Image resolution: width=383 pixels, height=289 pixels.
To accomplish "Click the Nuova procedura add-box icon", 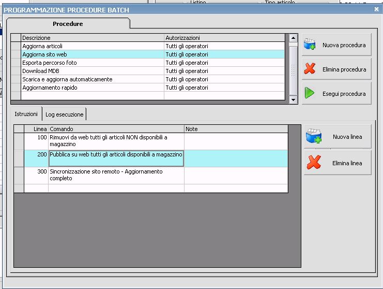I will (310, 45).
